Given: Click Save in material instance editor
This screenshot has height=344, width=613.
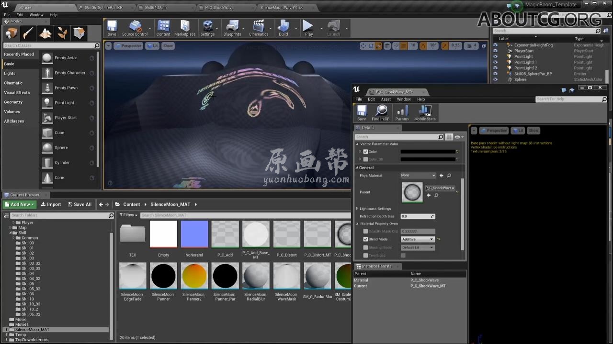Looking at the screenshot, I should 362,111.
